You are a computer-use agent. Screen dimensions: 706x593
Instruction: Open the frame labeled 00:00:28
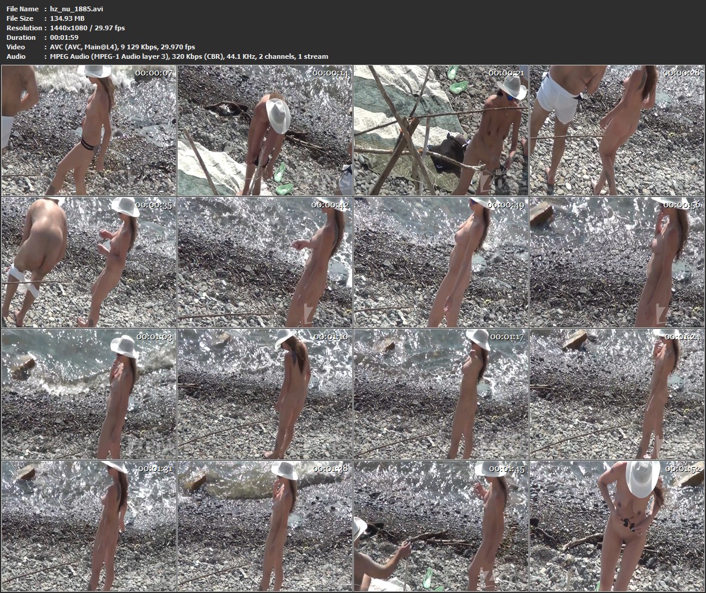click(x=617, y=130)
